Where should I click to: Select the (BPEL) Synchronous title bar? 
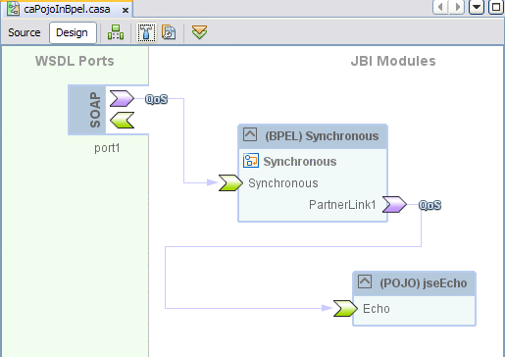tap(313, 136)
